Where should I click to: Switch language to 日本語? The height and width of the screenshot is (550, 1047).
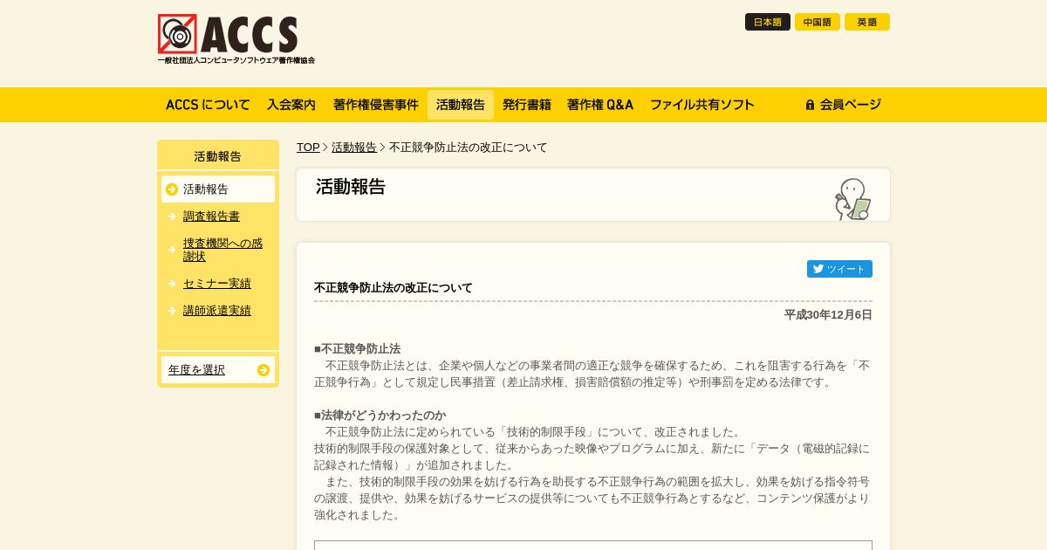pos(768,22)
